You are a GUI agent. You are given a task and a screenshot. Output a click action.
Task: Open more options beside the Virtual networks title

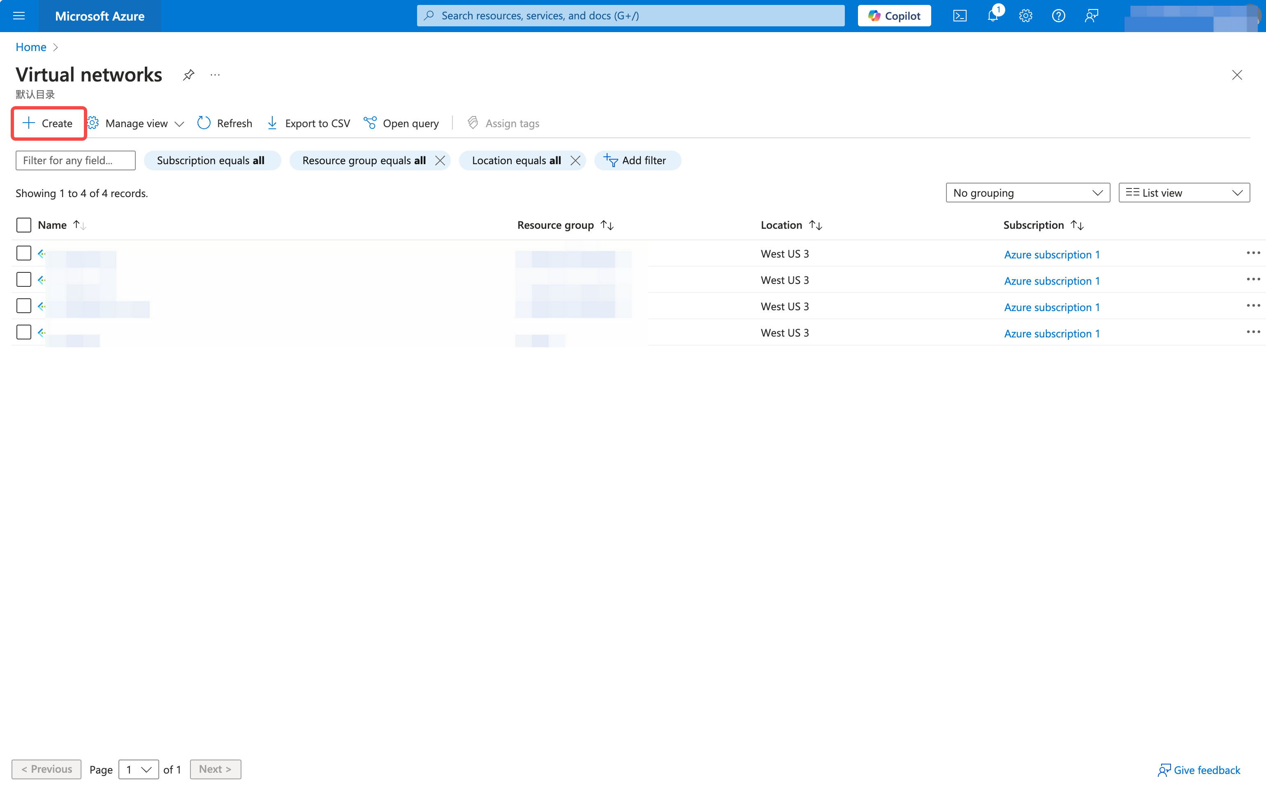pyautogui.click(x=215, y=75)
